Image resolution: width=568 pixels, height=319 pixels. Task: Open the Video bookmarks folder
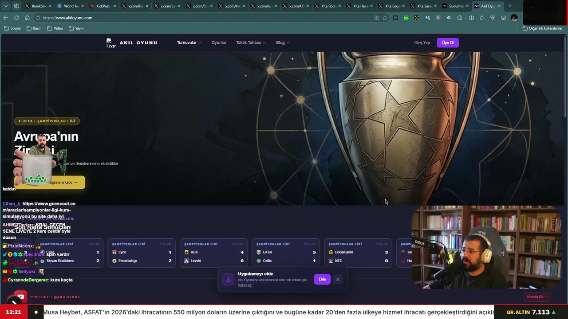coord(55,28)
